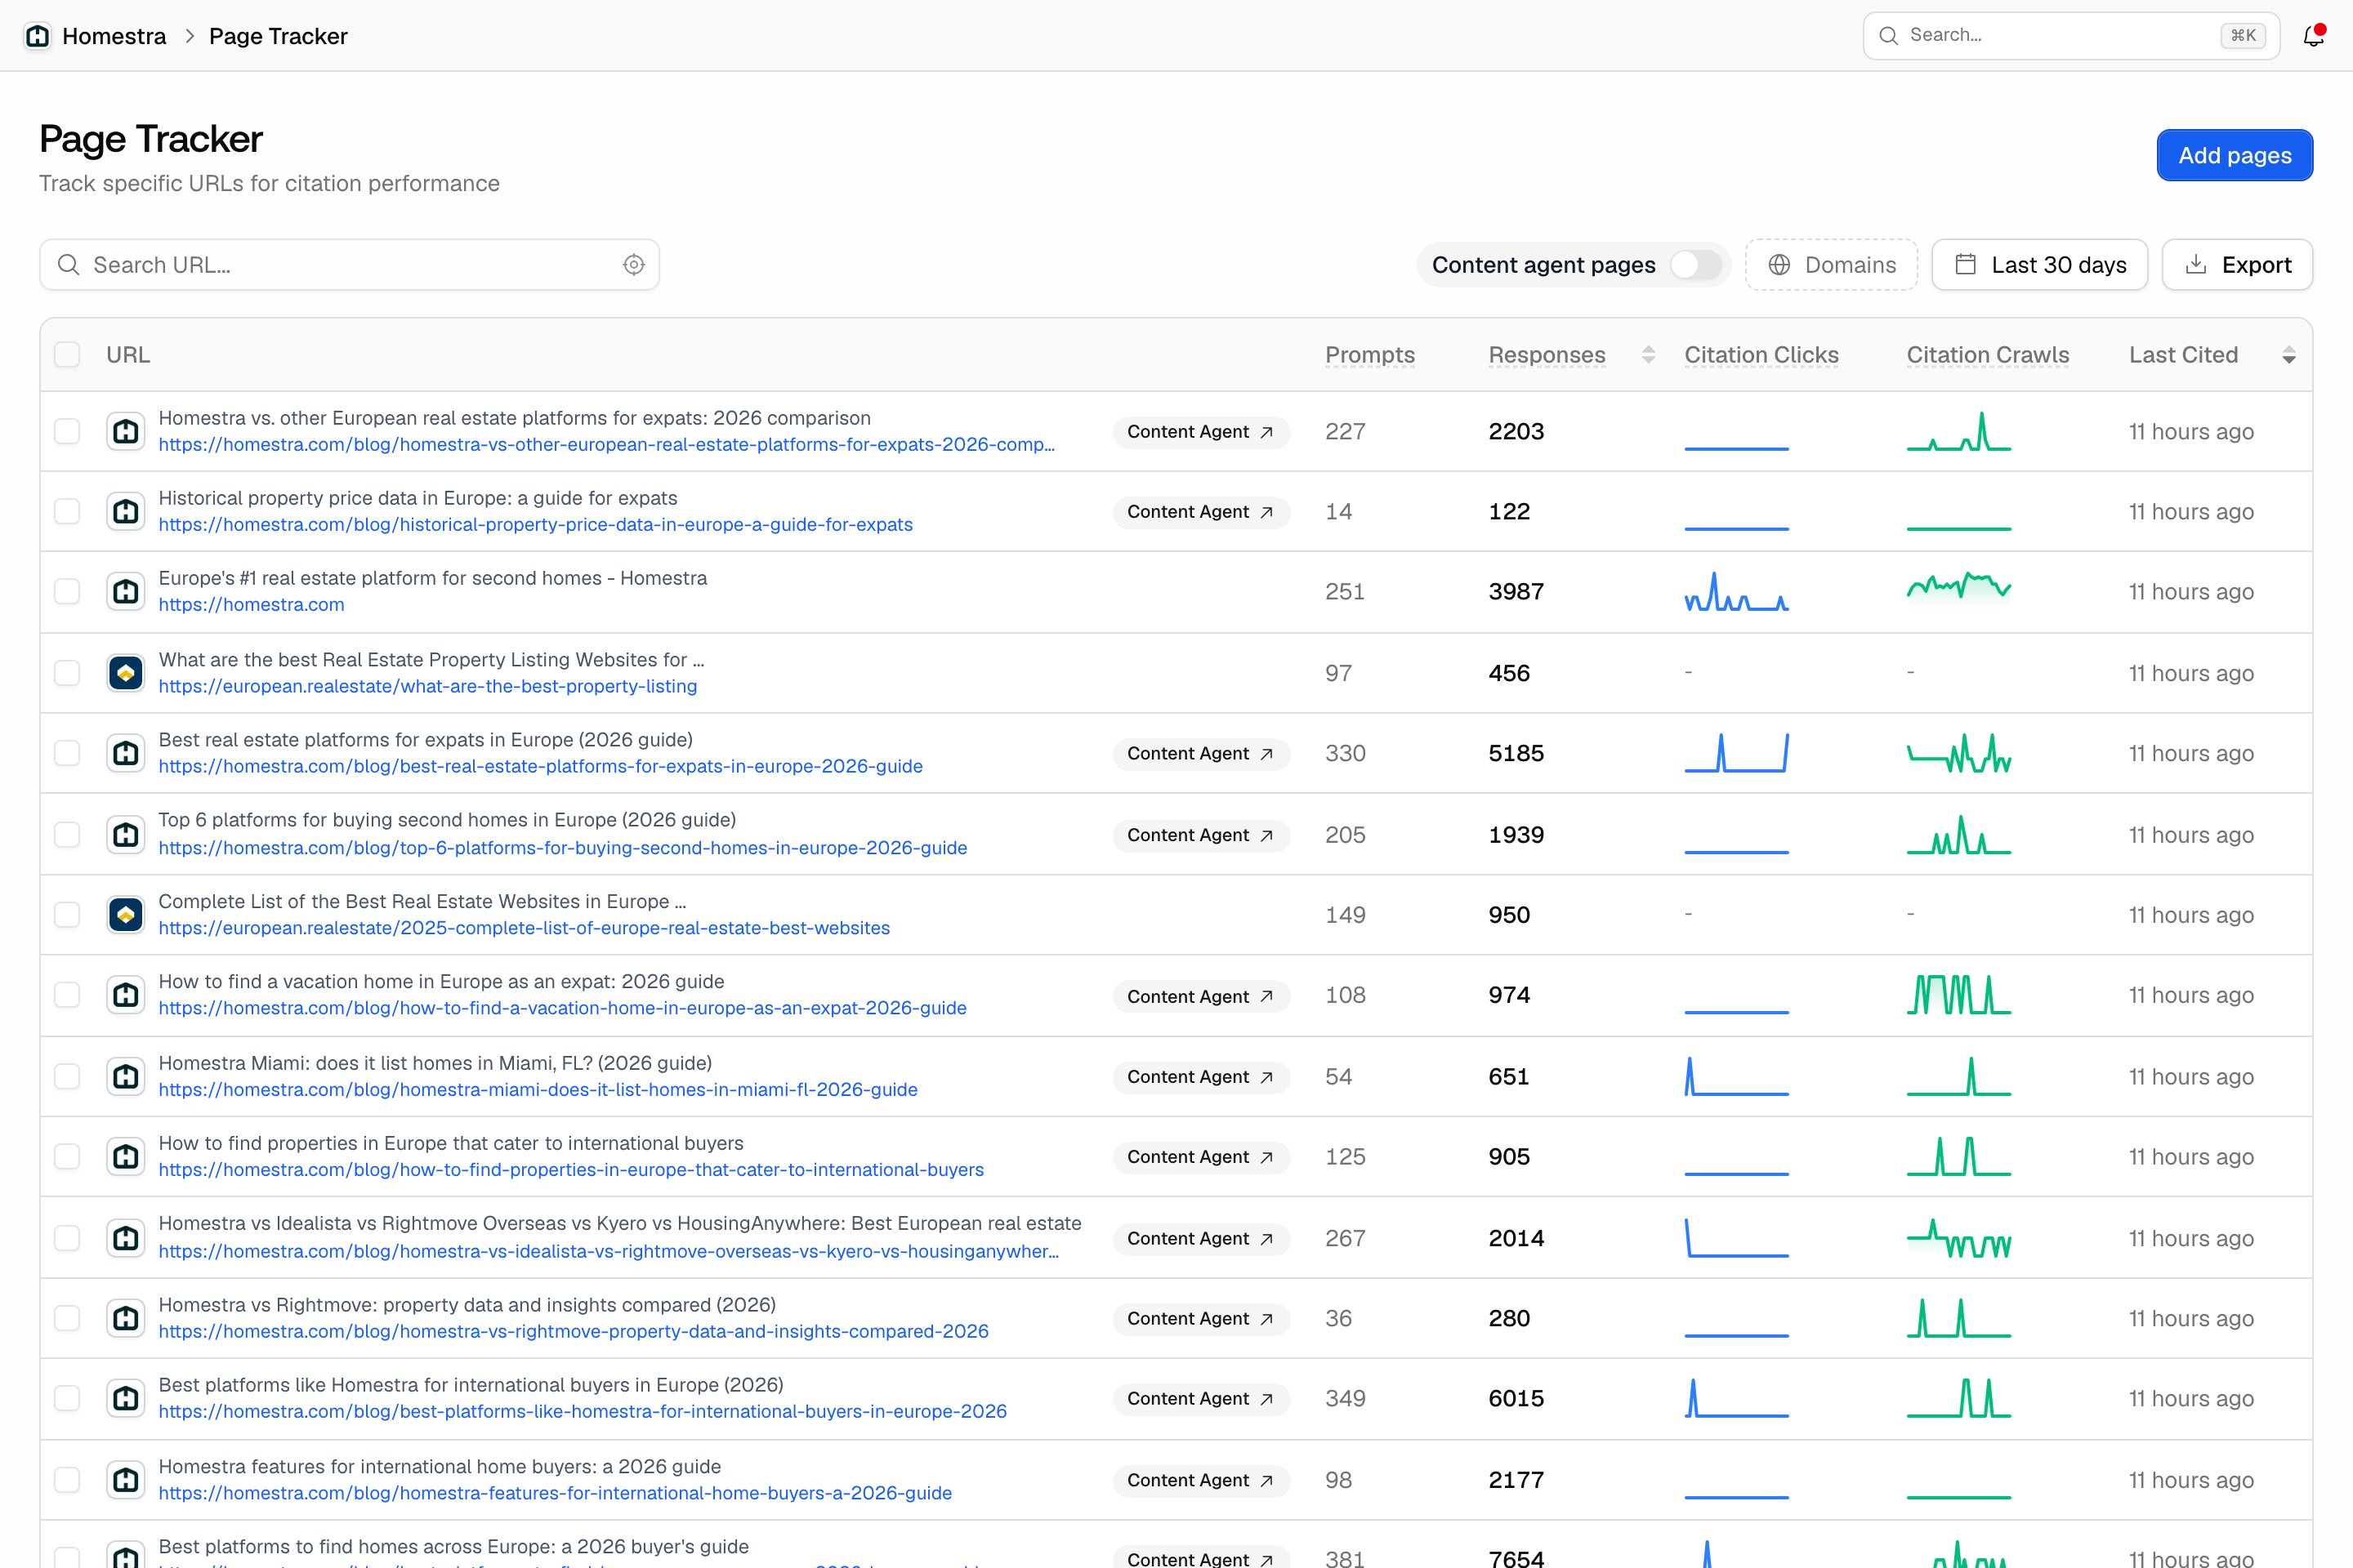Screen dimensions: 2353x1568
Task: Open the Last 30 days date range picker
Action: coord(2039,265)
